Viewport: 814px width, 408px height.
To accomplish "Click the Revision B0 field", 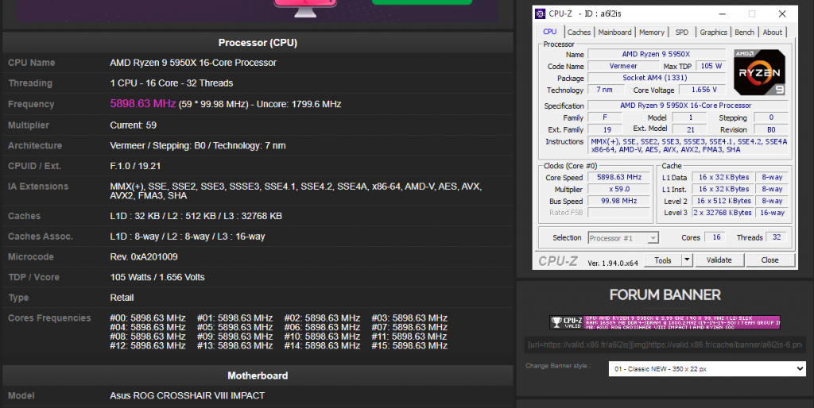I will 771,129.
